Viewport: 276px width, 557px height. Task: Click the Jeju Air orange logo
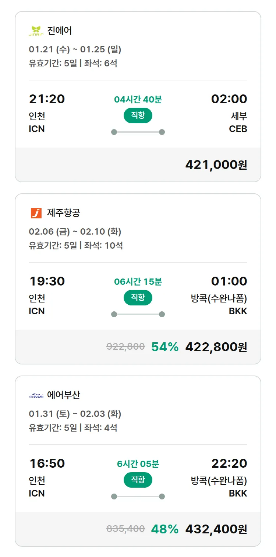click(x=36, y=213)
